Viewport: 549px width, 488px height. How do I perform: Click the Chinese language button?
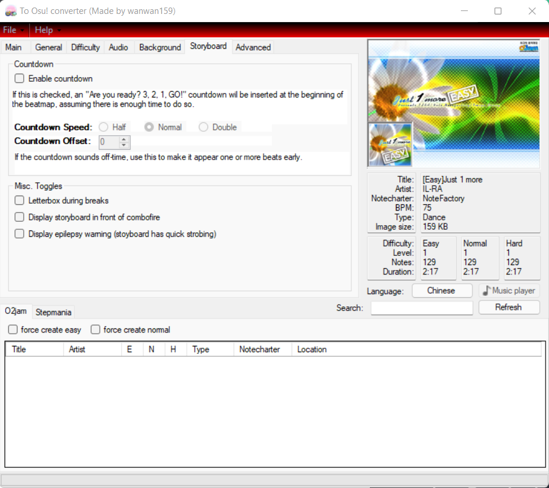[x=442, y=291]
